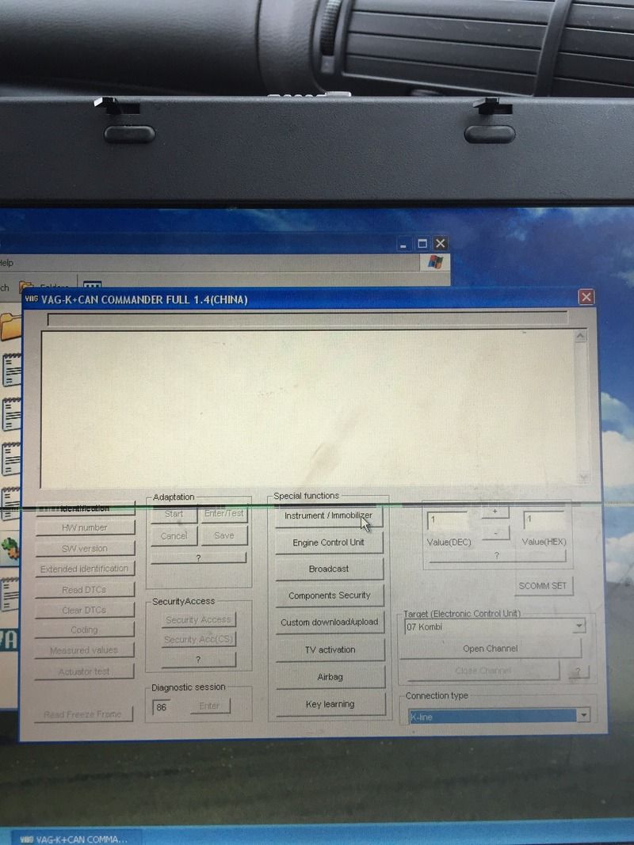The image size is (634, 845).
Task: Click the Broadcast button
Action: (x=330, y=569)
